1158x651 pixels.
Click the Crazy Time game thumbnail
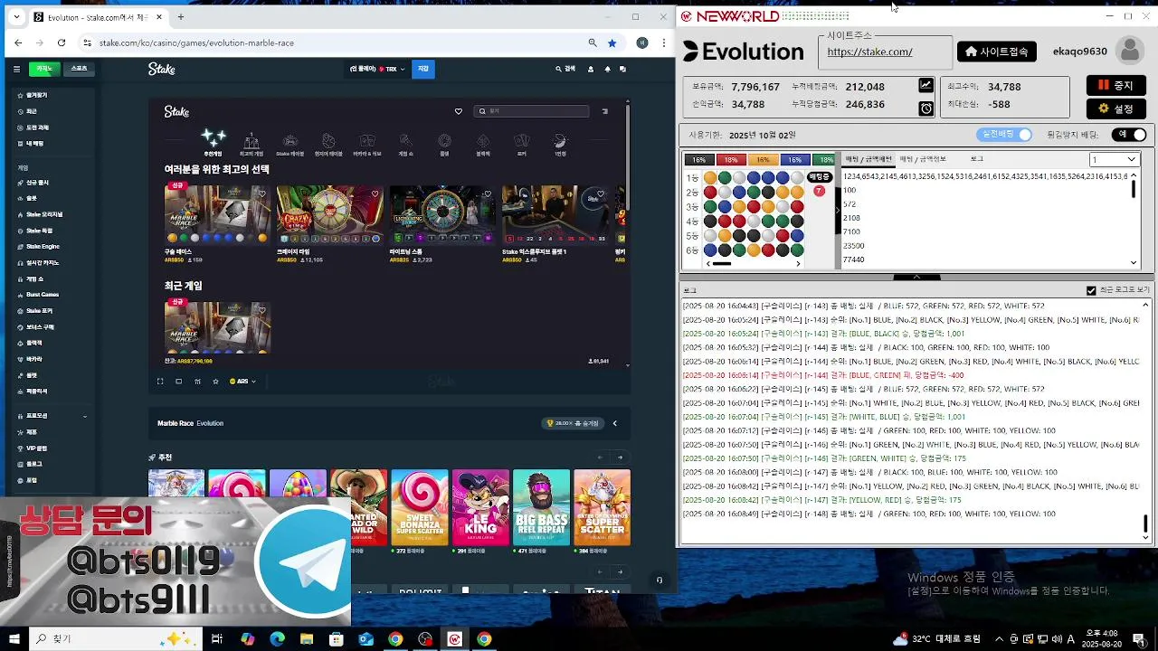329,214
